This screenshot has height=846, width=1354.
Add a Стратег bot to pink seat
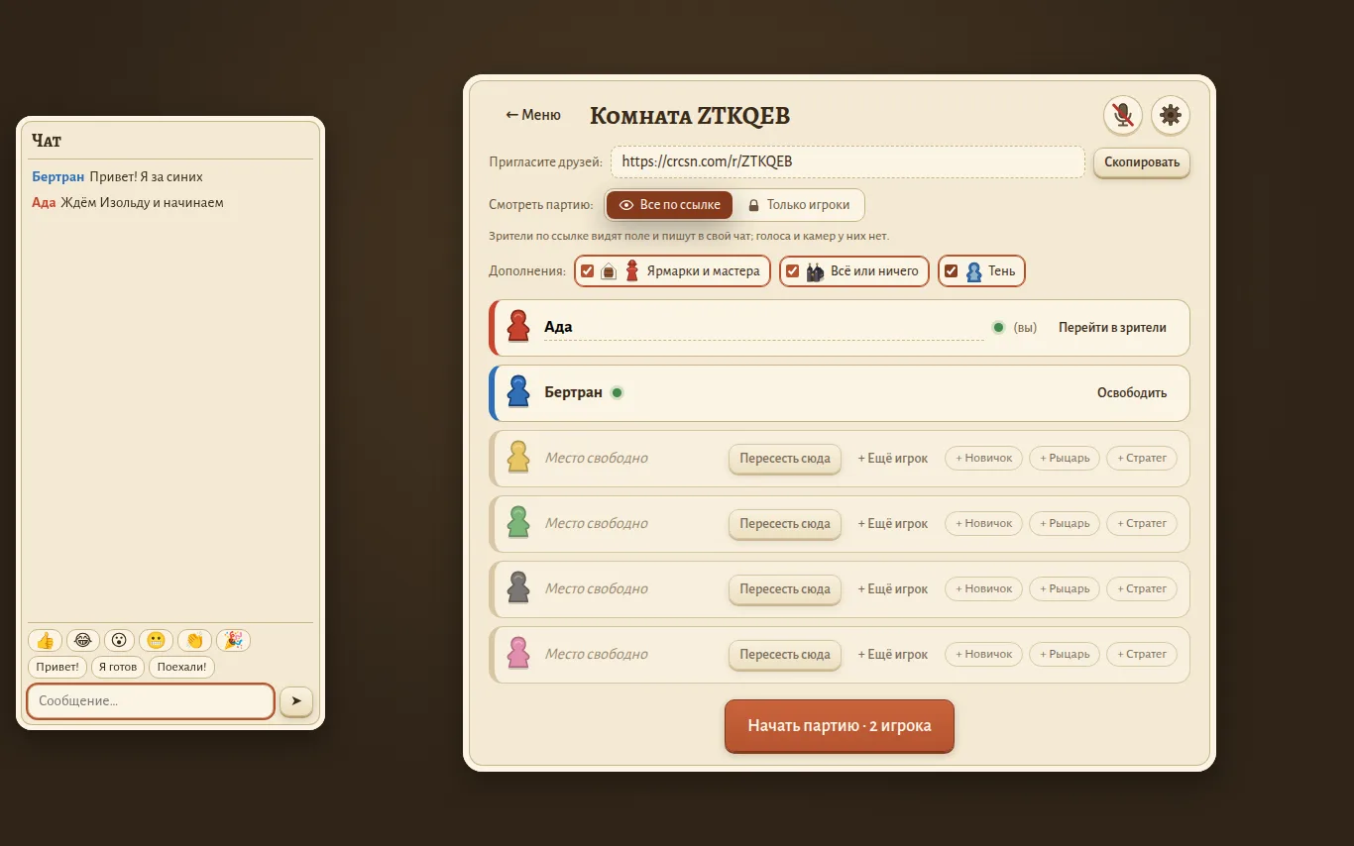(1142, 654)
